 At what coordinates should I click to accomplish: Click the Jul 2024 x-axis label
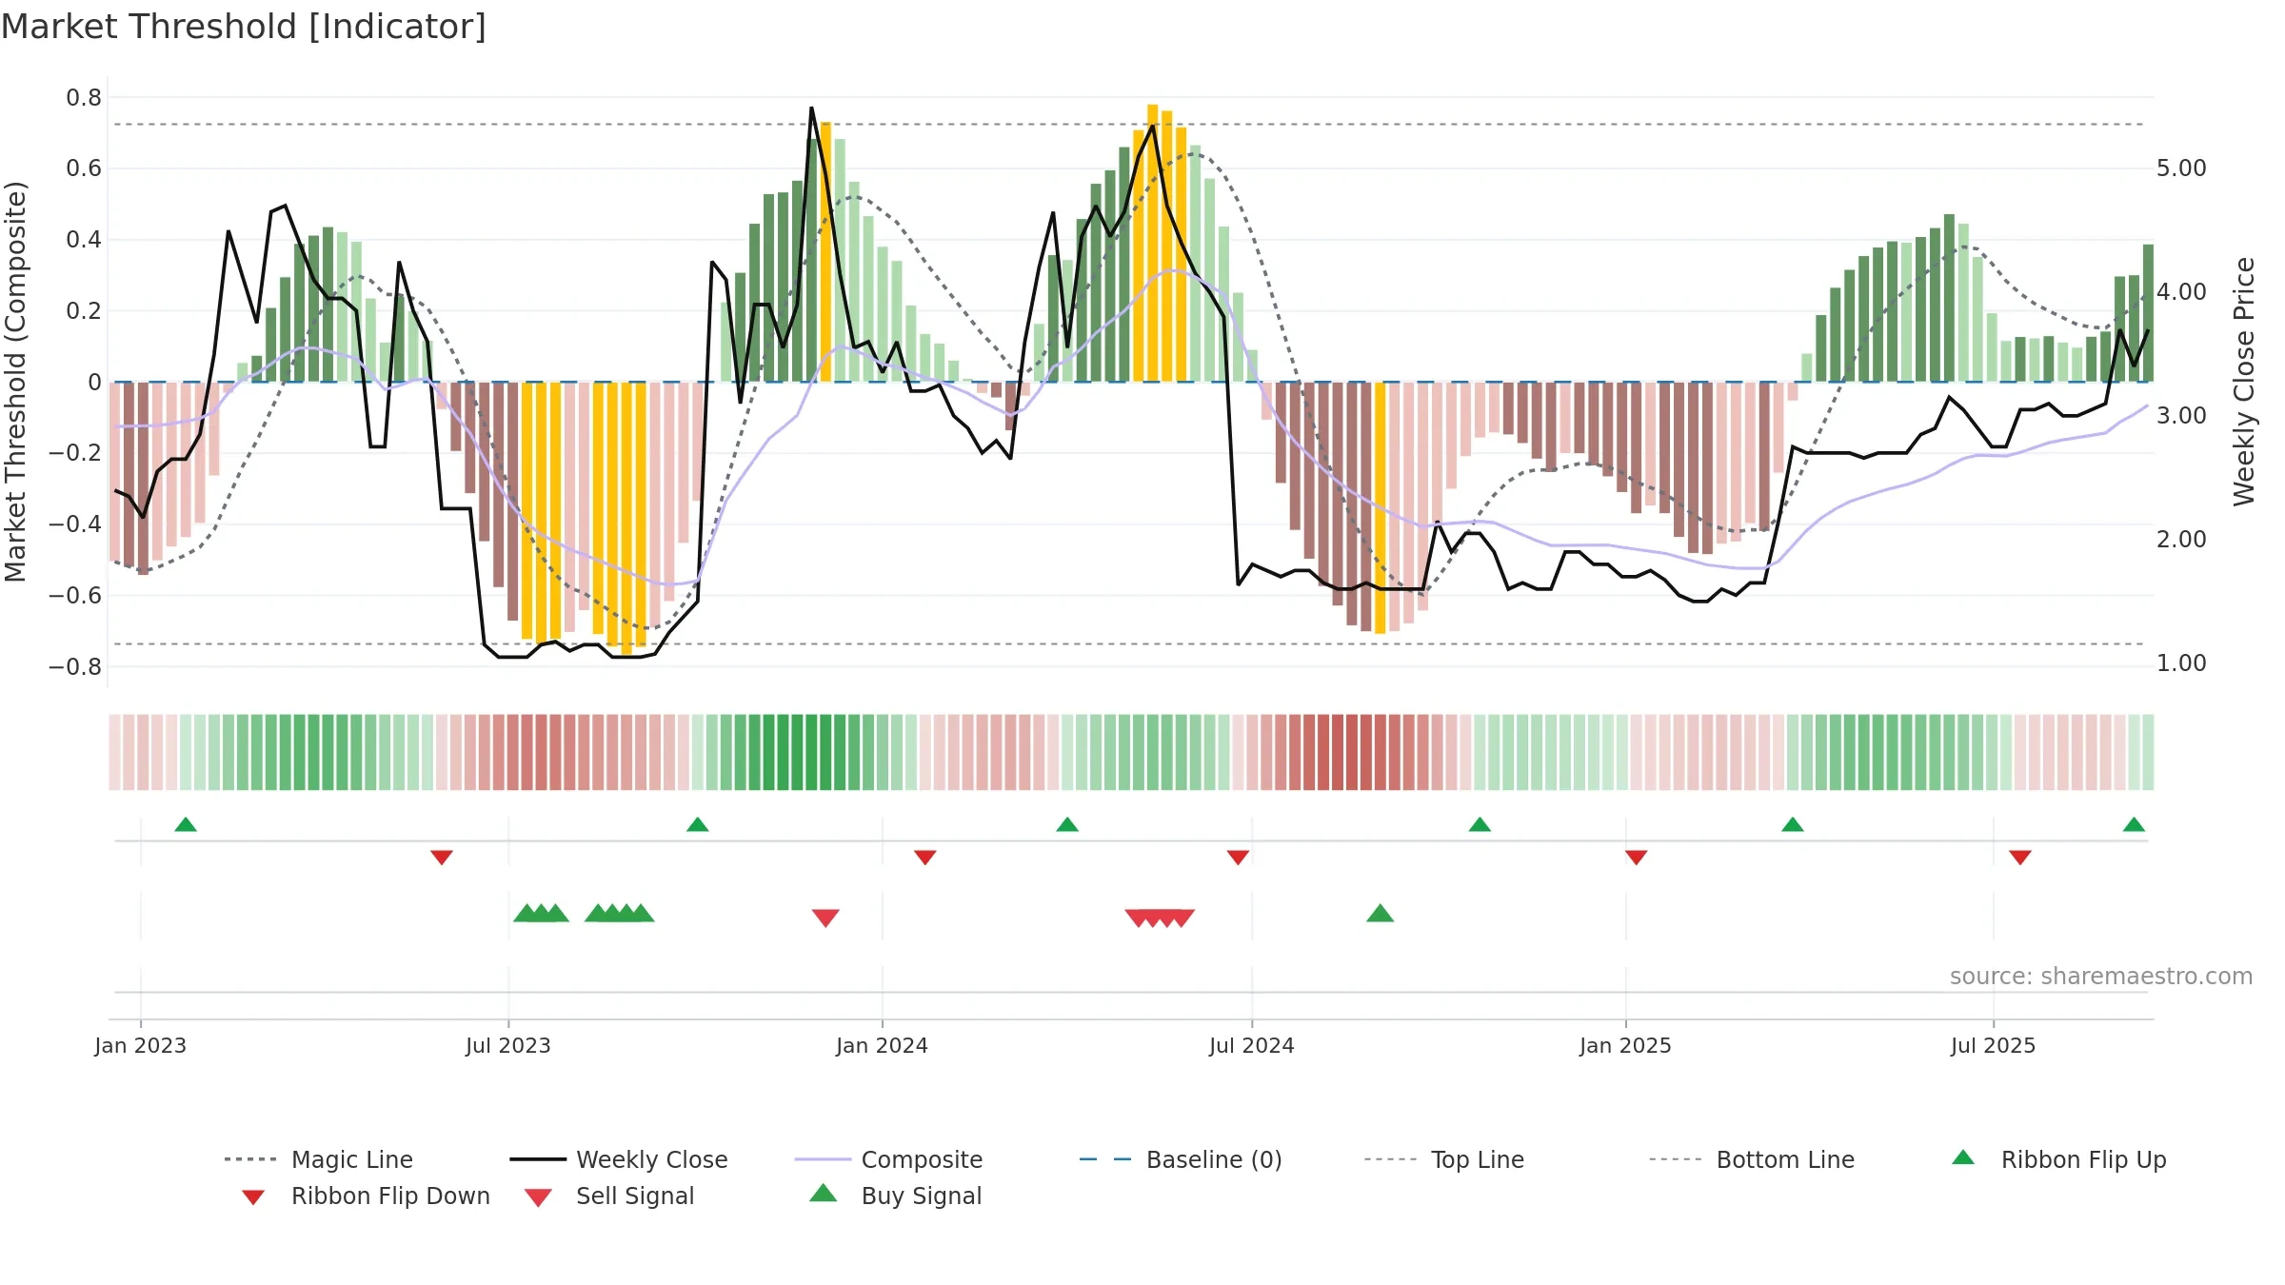click(1252, 1045)
